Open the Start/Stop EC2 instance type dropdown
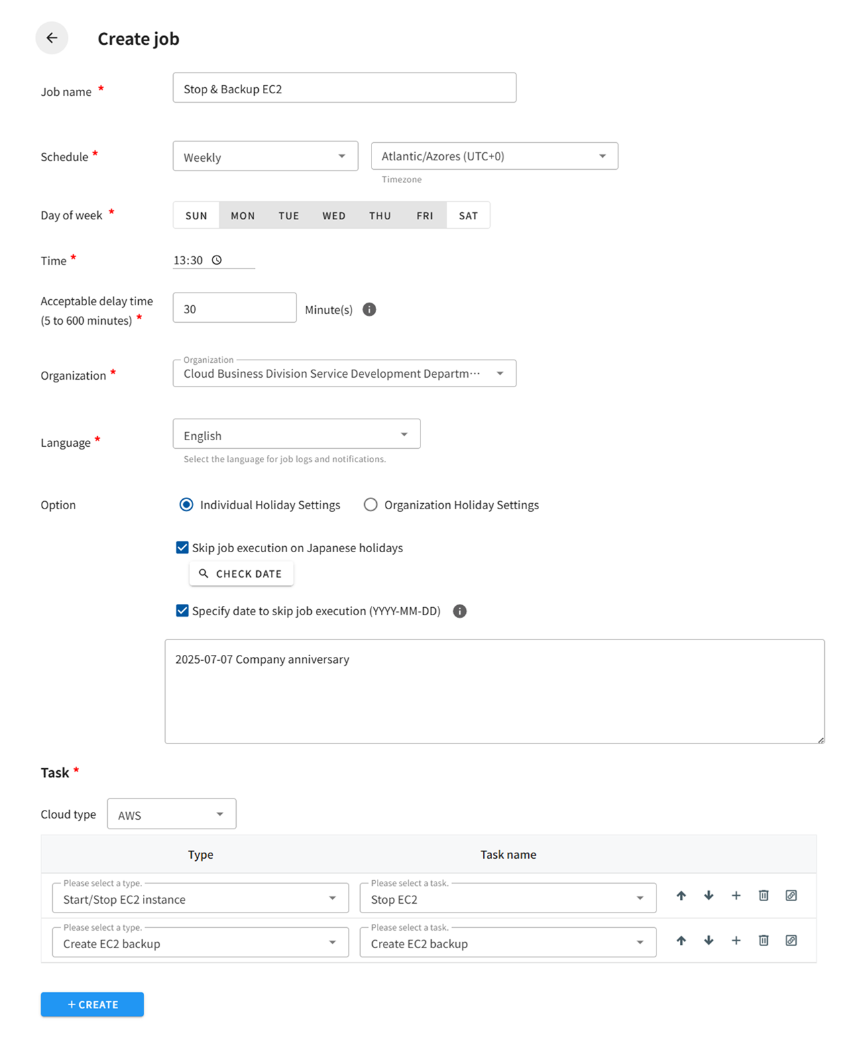 (x=200, y=899)
